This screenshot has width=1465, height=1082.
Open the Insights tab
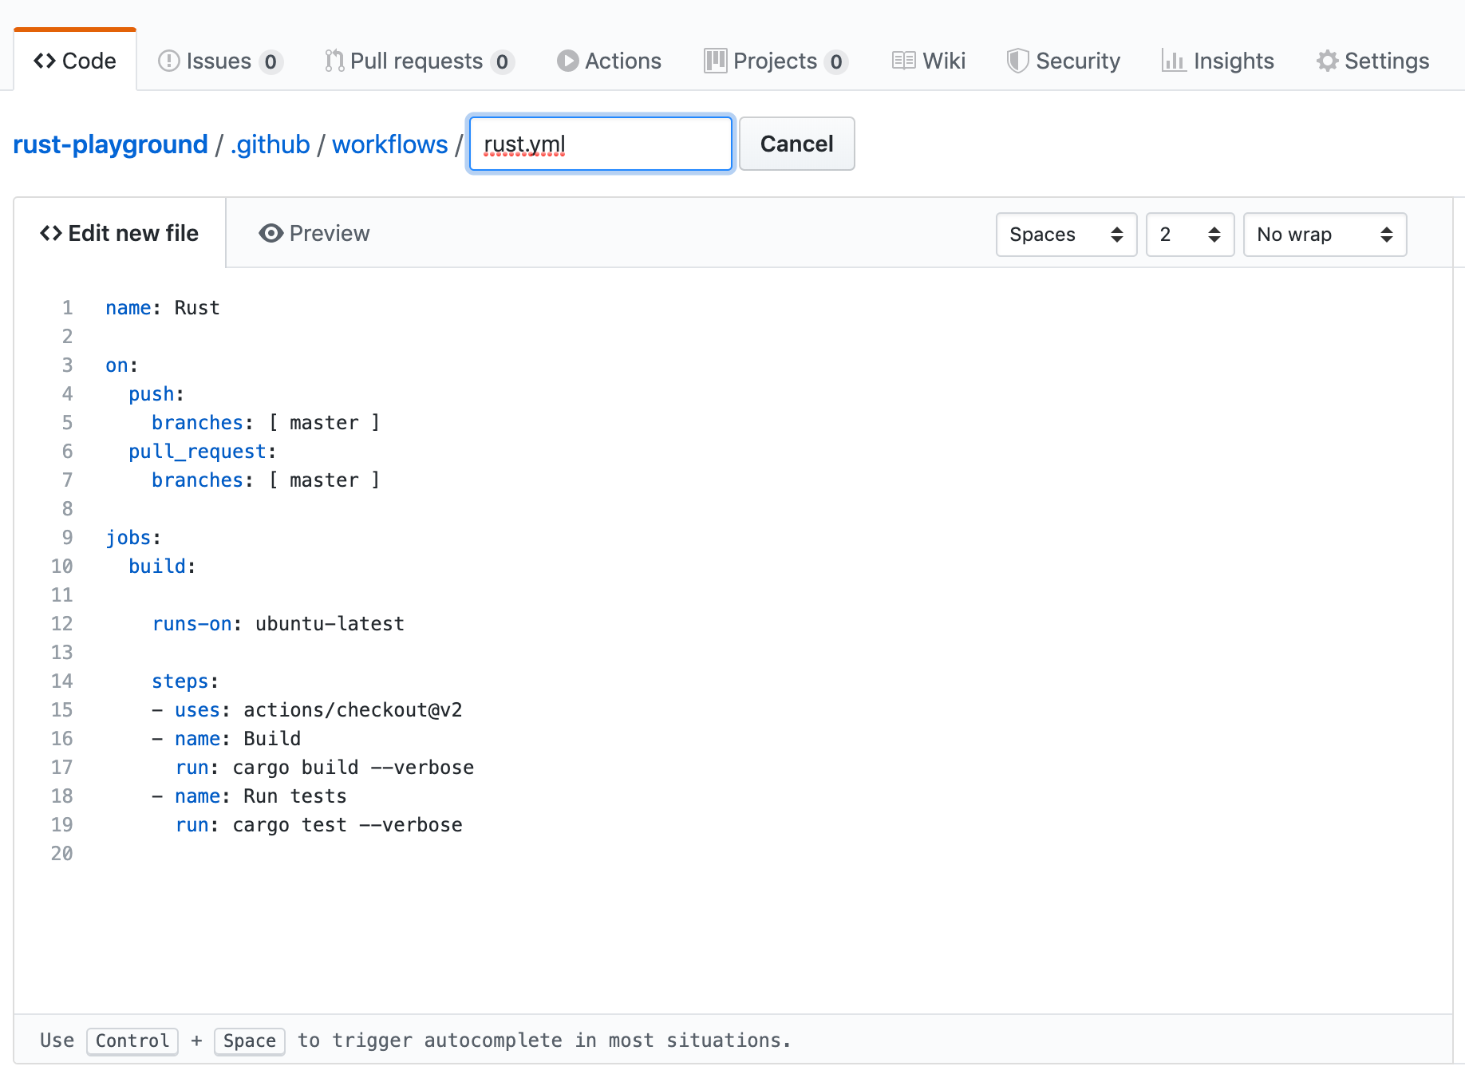point(1218,61)
